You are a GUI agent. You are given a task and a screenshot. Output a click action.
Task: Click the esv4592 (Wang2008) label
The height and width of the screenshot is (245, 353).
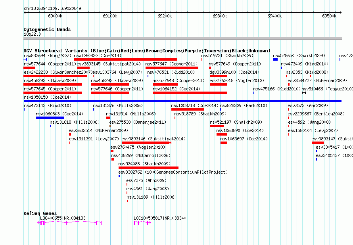[x=309, y=122]
